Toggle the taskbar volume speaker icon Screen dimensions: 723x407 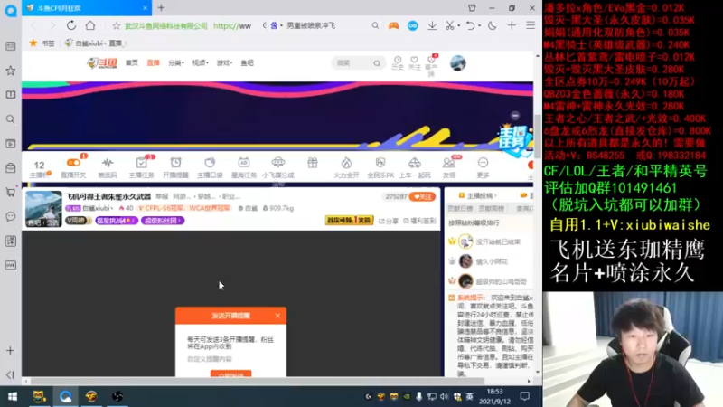[x=444, y=396]
